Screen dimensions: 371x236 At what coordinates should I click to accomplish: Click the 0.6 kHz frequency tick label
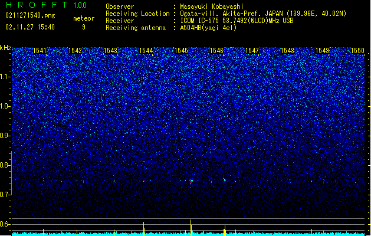(x=5, y=224)
